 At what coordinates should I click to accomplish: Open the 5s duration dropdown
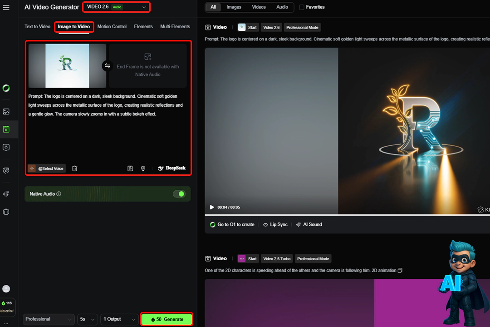pos(87,319)
